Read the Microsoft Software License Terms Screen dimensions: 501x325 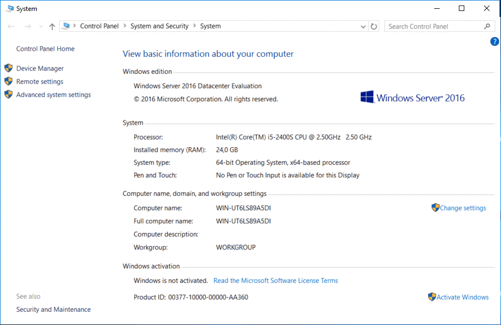tap(276, 281)
